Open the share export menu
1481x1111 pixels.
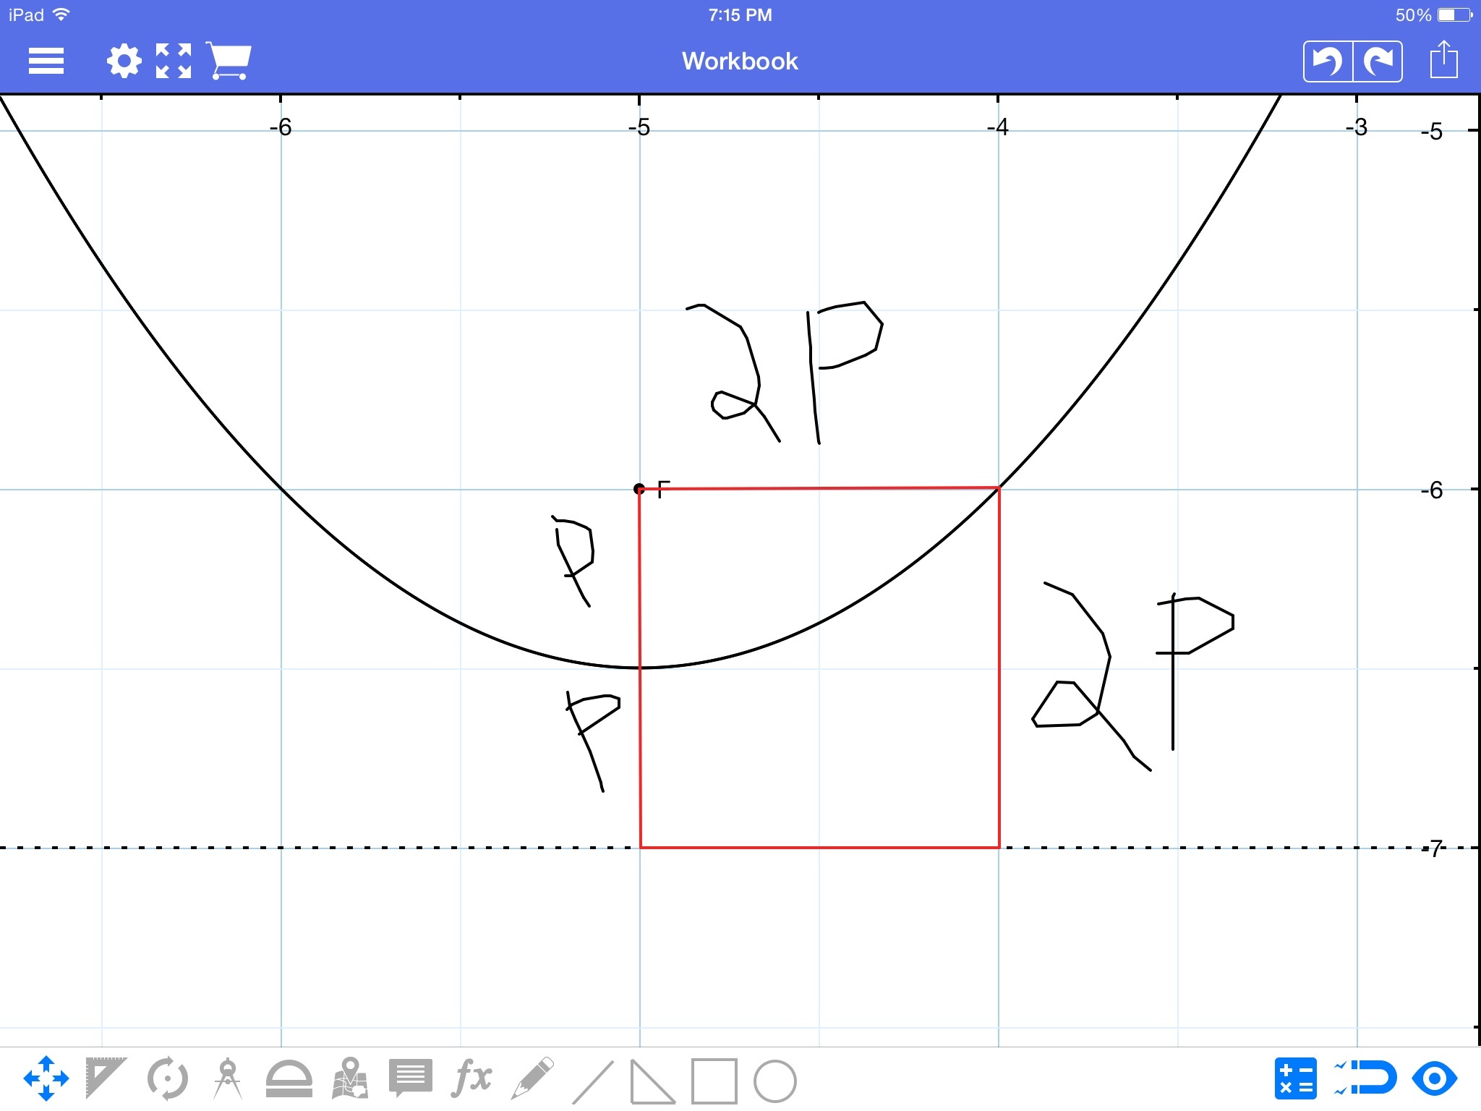(1443, 61)
